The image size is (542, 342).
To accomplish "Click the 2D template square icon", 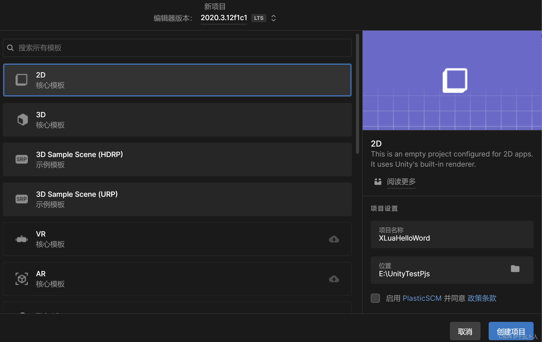I will (21, 80).
